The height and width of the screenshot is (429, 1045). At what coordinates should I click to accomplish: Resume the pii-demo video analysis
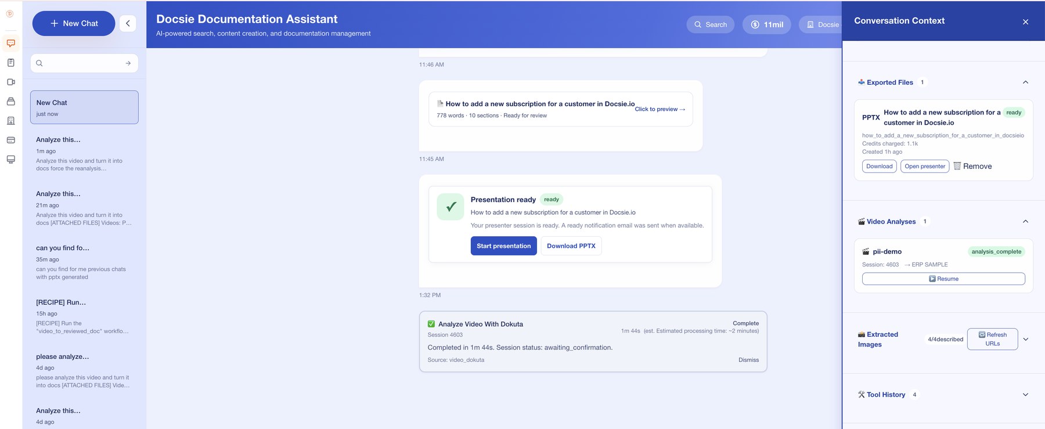[943, 279]
